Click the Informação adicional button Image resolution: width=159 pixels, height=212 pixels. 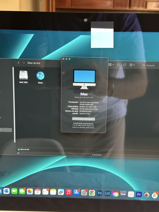pyautogui.click(x=83, y=119)
